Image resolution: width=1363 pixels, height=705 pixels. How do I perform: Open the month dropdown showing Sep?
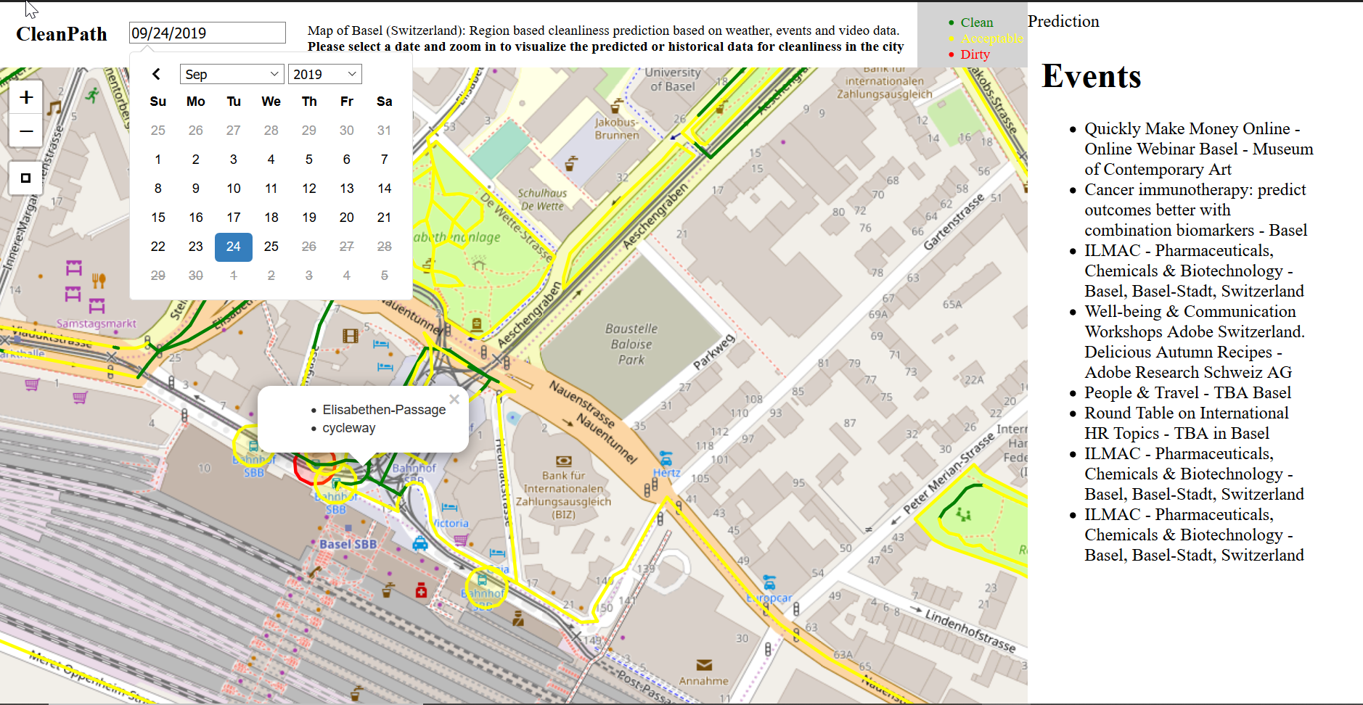coord(232,74)
